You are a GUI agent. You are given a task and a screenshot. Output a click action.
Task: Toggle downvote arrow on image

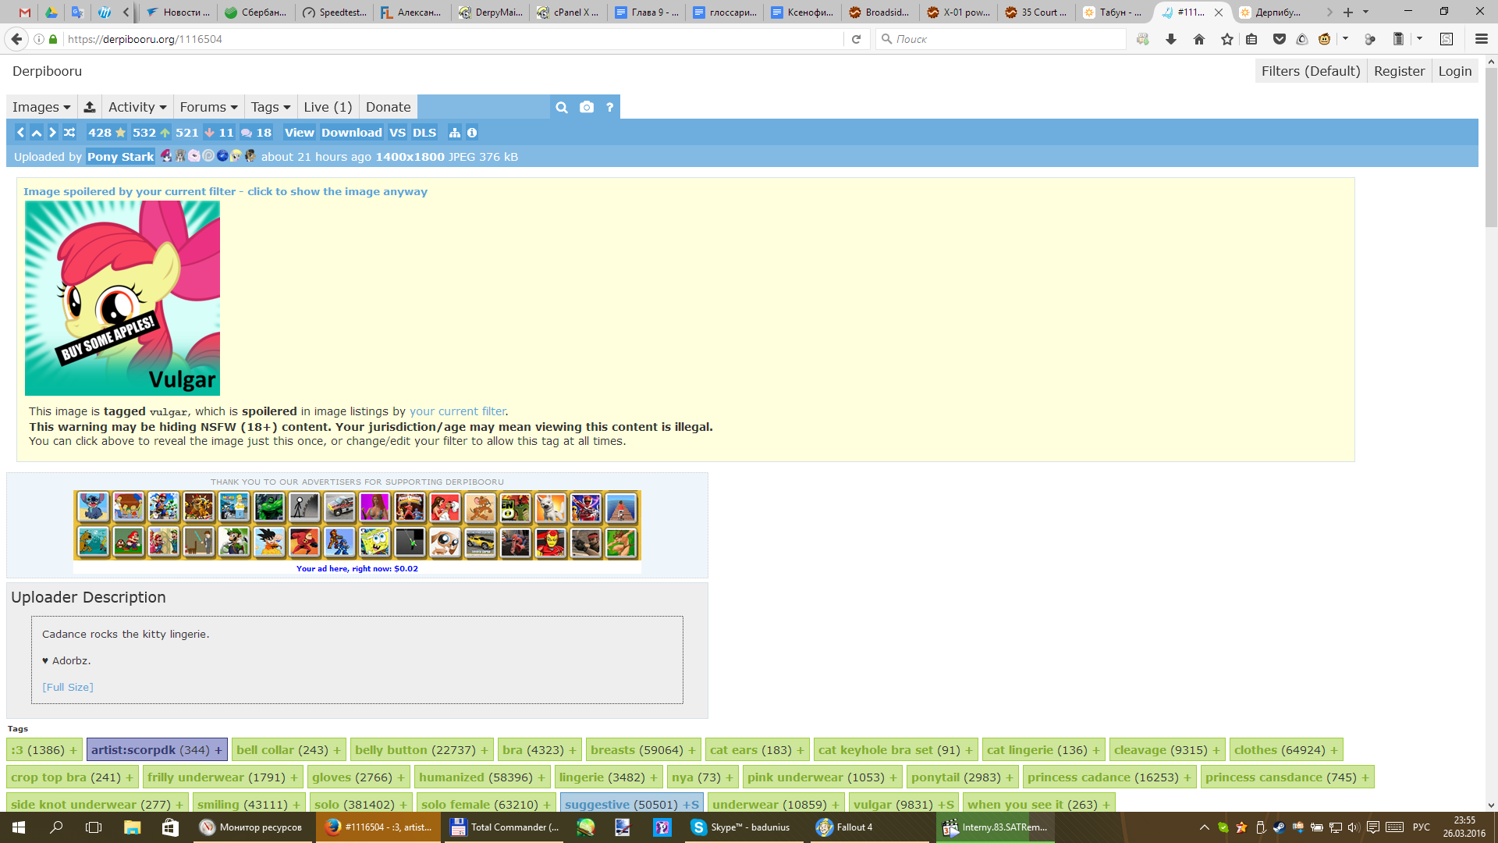coord(209,133)
